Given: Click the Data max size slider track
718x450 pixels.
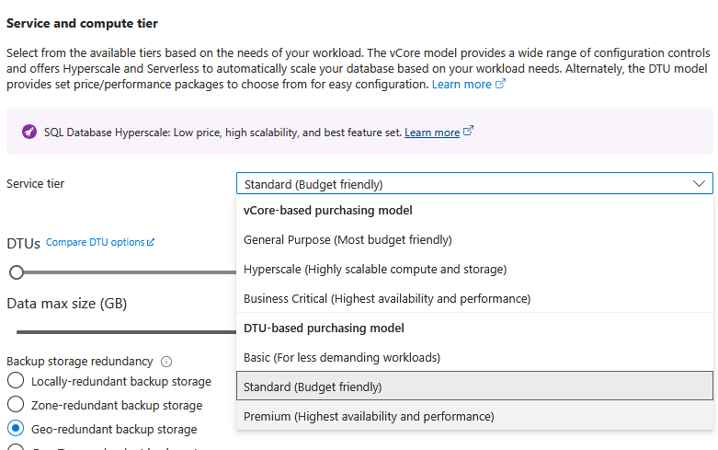Looking at the screenshot, I should pos(126,332).
